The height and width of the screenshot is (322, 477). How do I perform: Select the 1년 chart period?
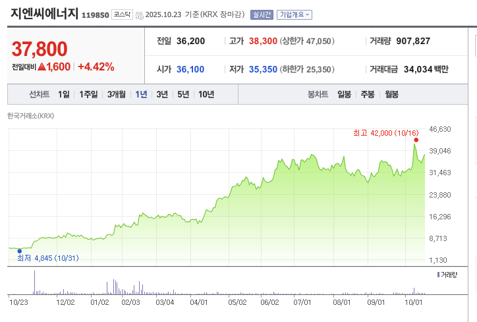pos(141,94)
